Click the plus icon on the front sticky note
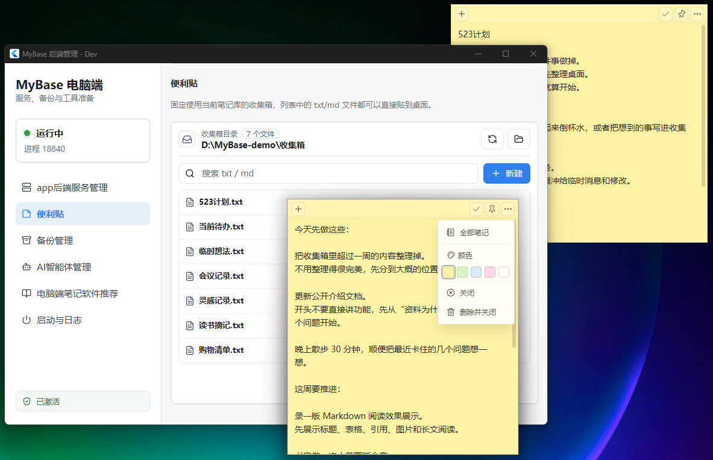Image resolution: width=713 pixels, height=460 pixels. [x=298, y=209]
